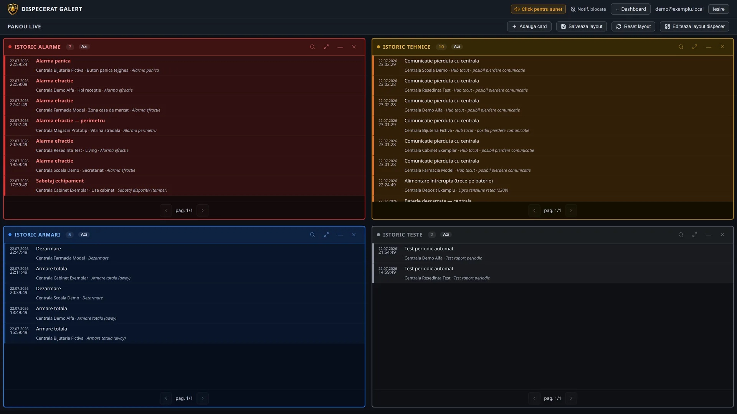Screen dimensions: 737x414
Task: Close the Istoric Teste card
Action: 722,235
